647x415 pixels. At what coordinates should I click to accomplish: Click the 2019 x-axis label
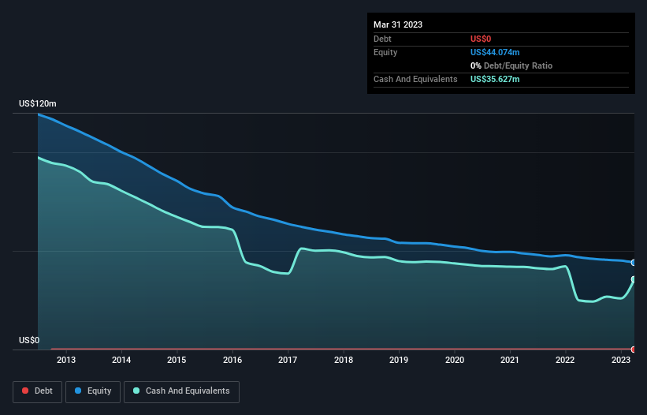399,360
